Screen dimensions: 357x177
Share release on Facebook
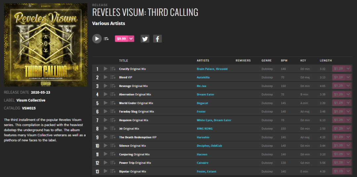pos(157,39)
